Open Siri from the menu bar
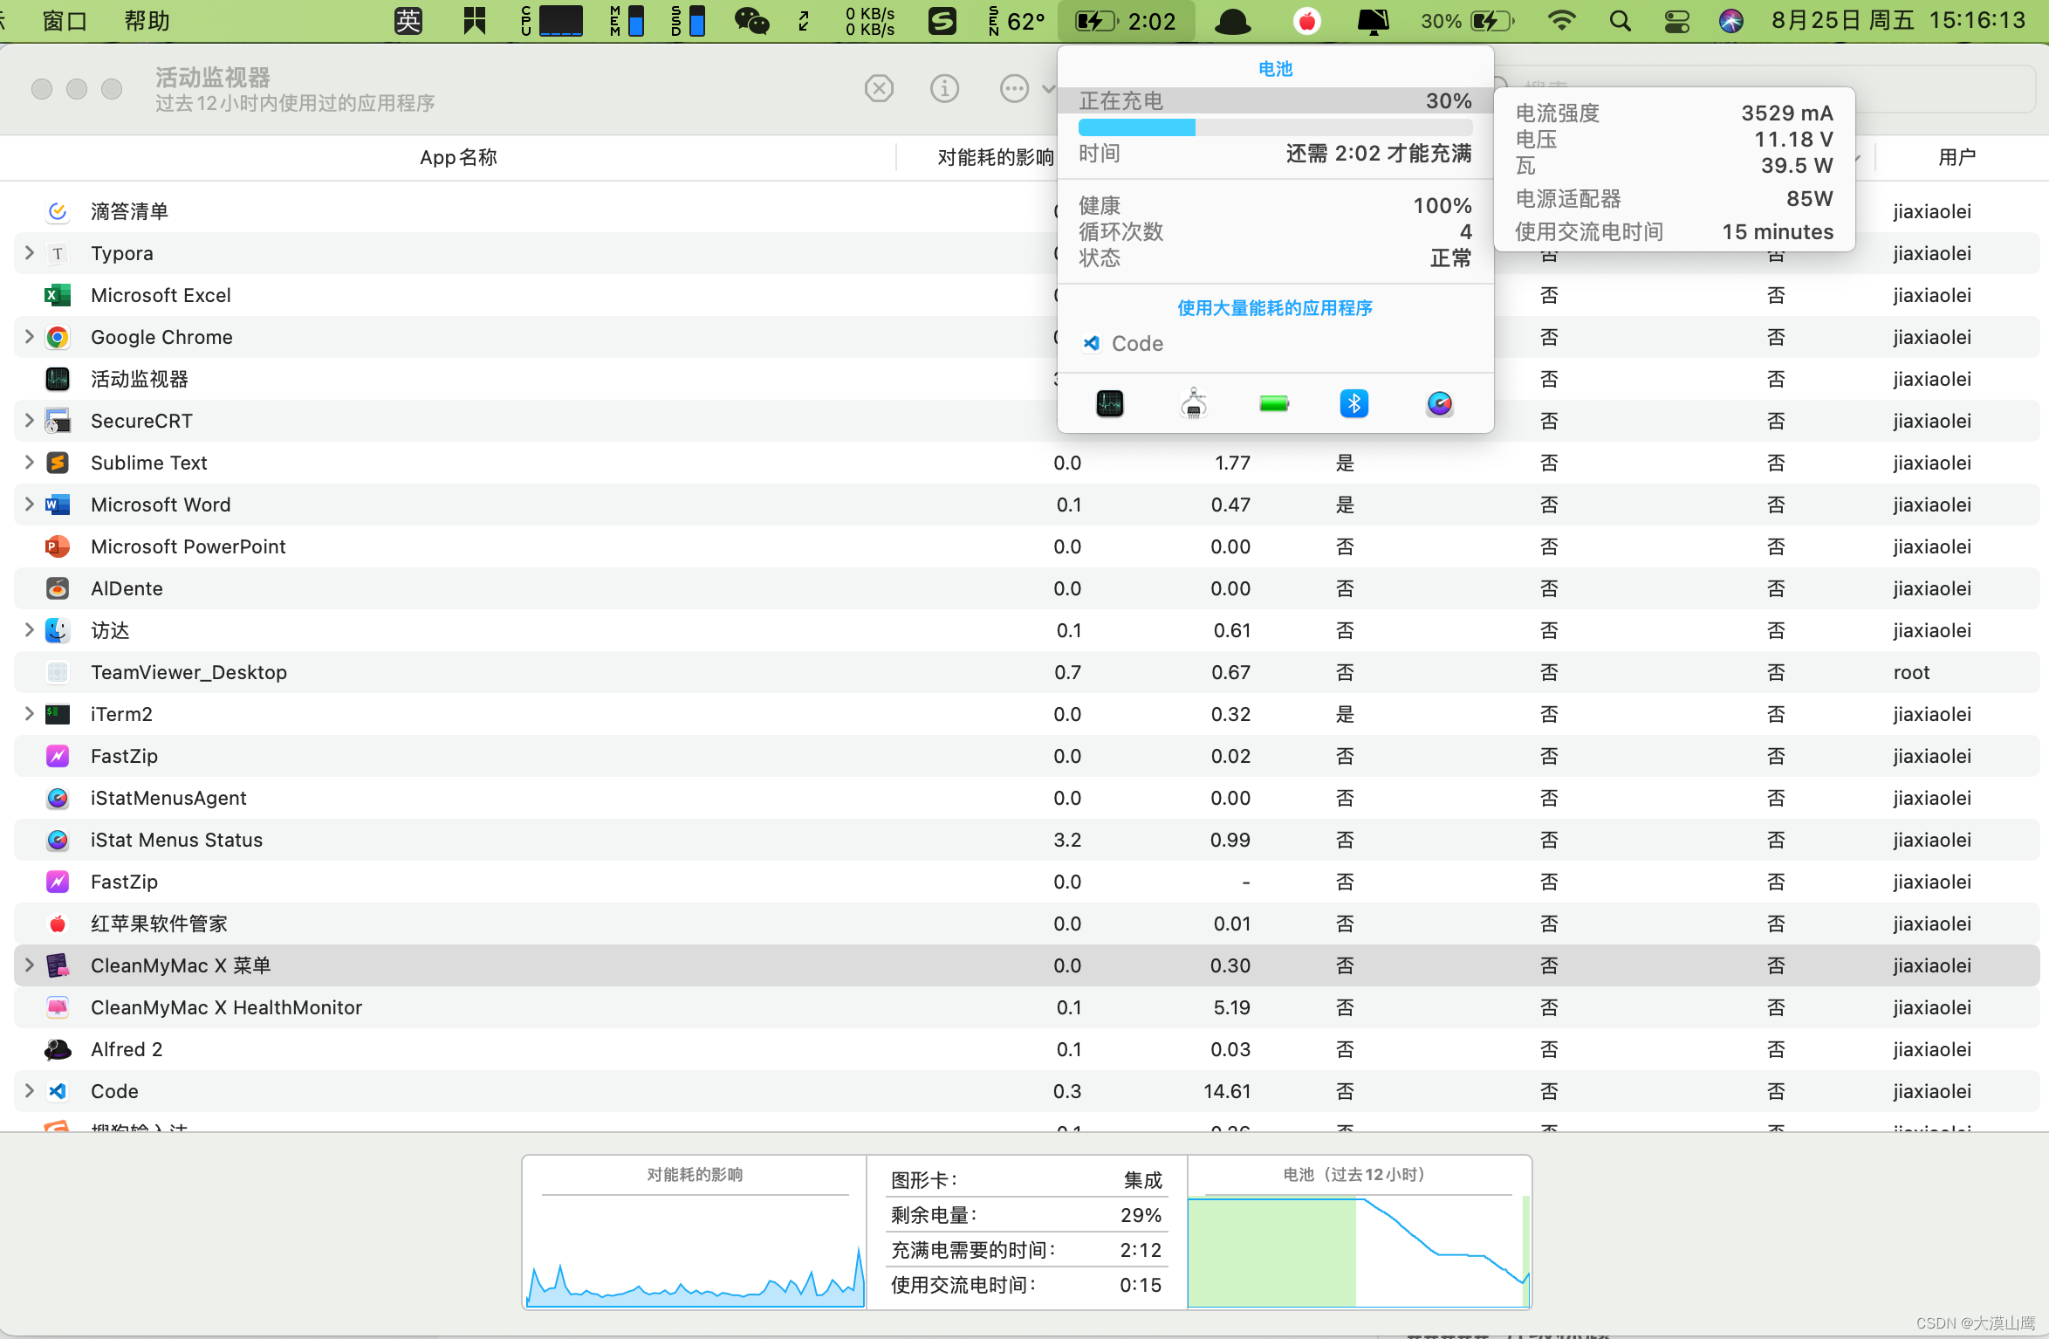The image size is (2049, 1339). [x=1731, y=21]
